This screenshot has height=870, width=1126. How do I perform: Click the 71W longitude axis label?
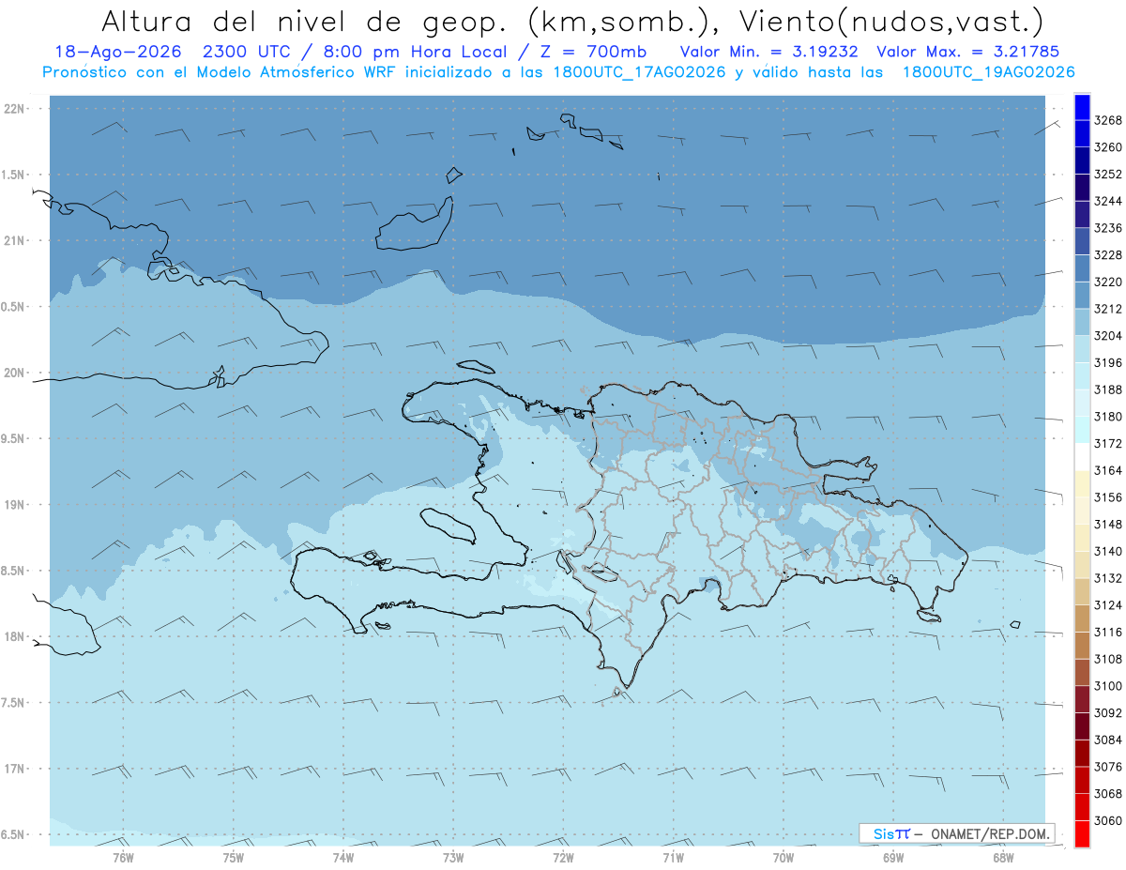click(673, 859)
